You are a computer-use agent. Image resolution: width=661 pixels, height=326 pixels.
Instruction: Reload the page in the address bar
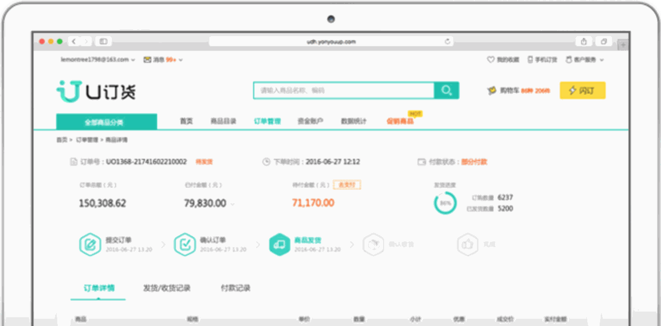point(448,42)
